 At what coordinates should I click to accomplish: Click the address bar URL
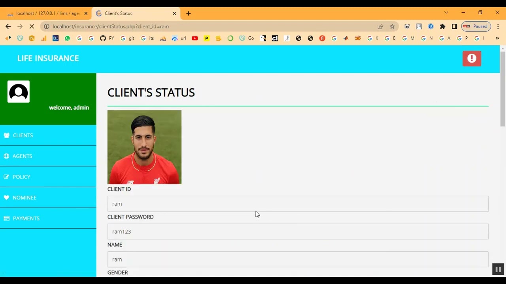pyautogui.click(x=111, y=26)
